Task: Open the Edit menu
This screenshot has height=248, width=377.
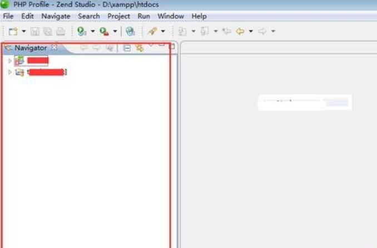Action: 27,16
